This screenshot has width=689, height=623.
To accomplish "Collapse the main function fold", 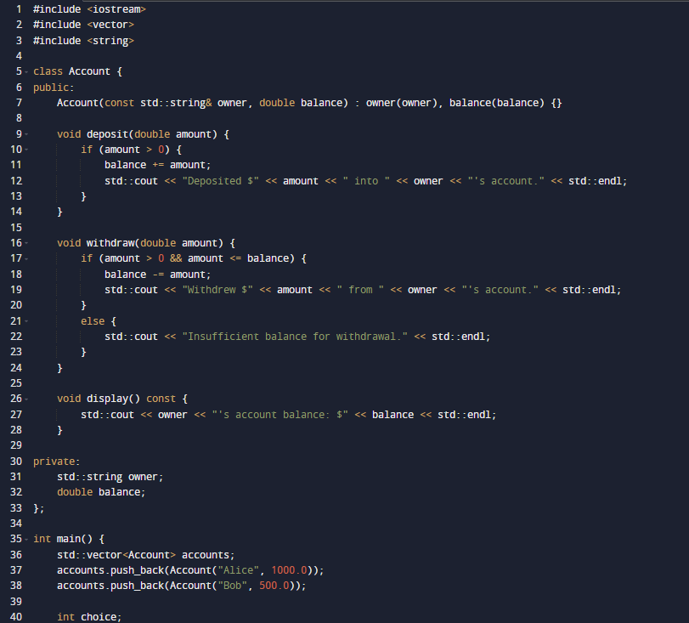I will coord(27,538).
